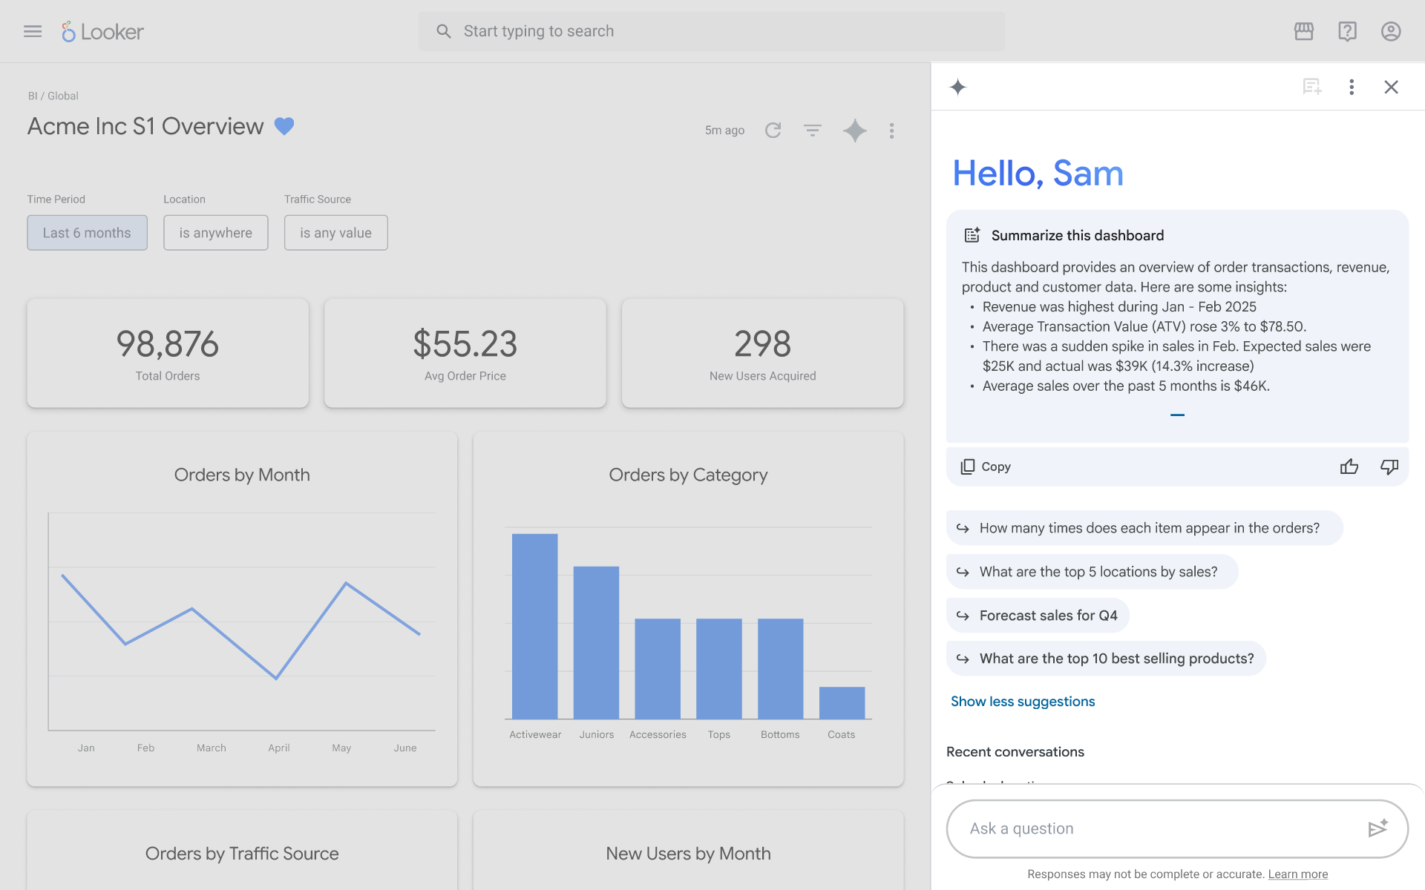Screen dimensions: 1425x890
Task: Copy the dashboard summary
Action: tap(984, 467)
